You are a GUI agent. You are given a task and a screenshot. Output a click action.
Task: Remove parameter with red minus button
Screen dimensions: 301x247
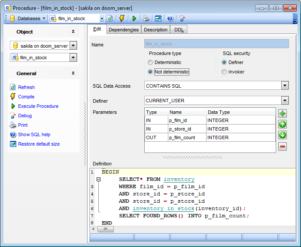(283, 146)
